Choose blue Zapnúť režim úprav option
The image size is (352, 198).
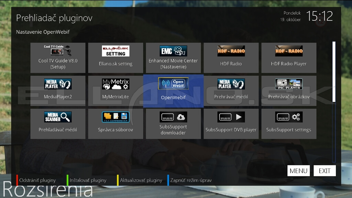[189, 180]
